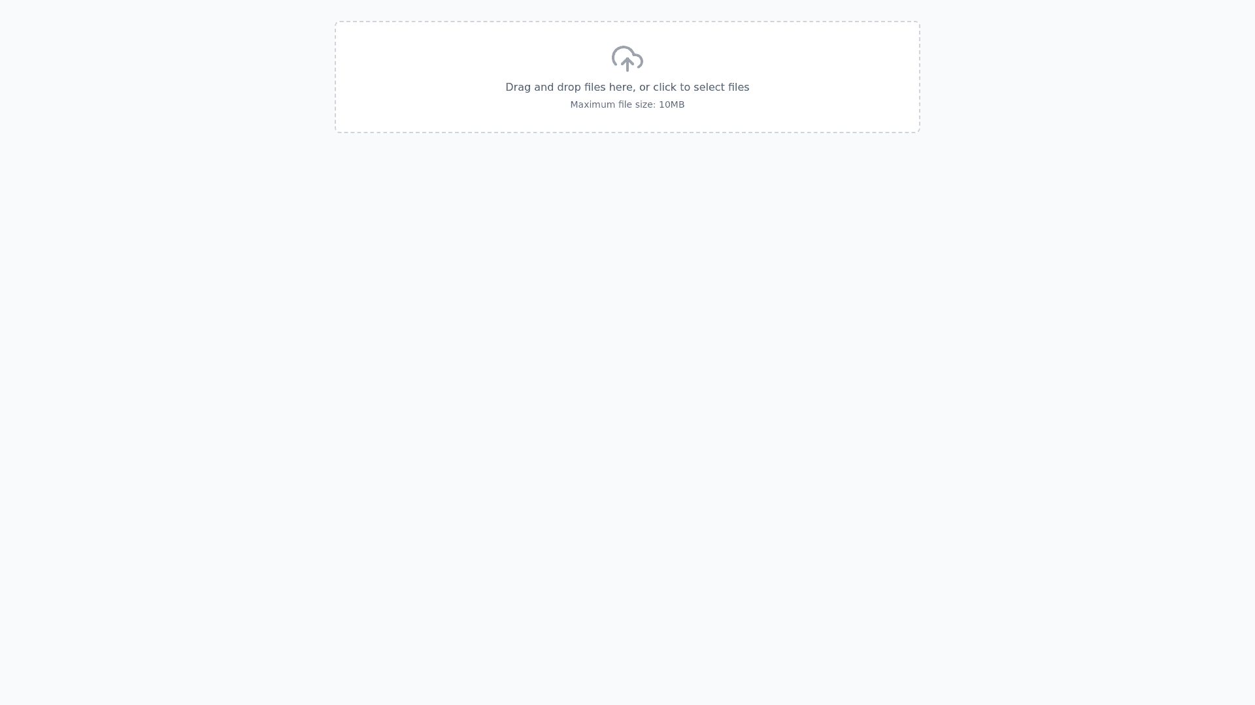Click 'click to select files' phrase
The height and width of the screenshot is (705, 1255).
(701, 87)
